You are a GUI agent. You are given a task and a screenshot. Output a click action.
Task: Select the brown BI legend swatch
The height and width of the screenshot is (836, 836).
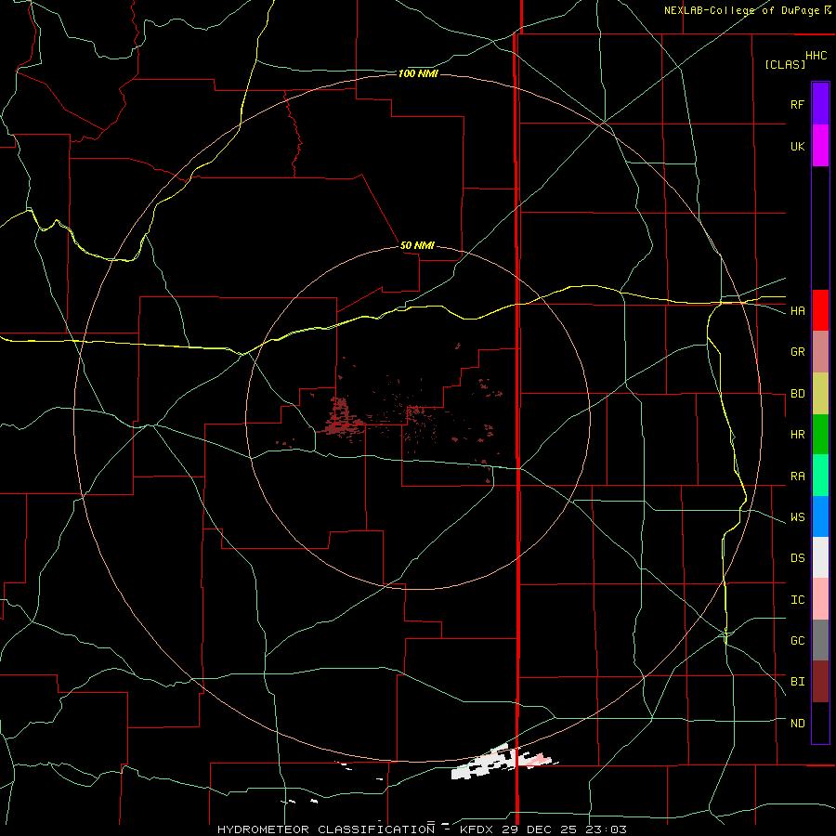pyautogui.click(x=820, y=682)
